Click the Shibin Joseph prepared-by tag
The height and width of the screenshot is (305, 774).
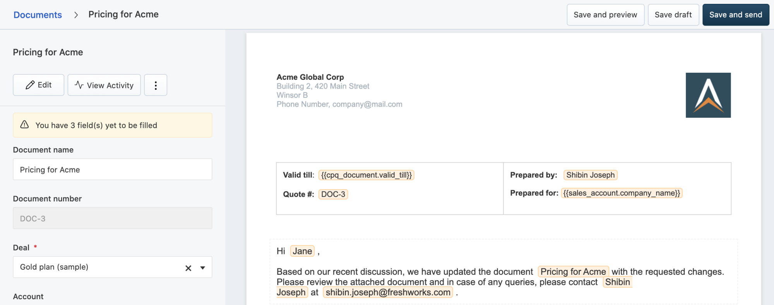[590, 175]
